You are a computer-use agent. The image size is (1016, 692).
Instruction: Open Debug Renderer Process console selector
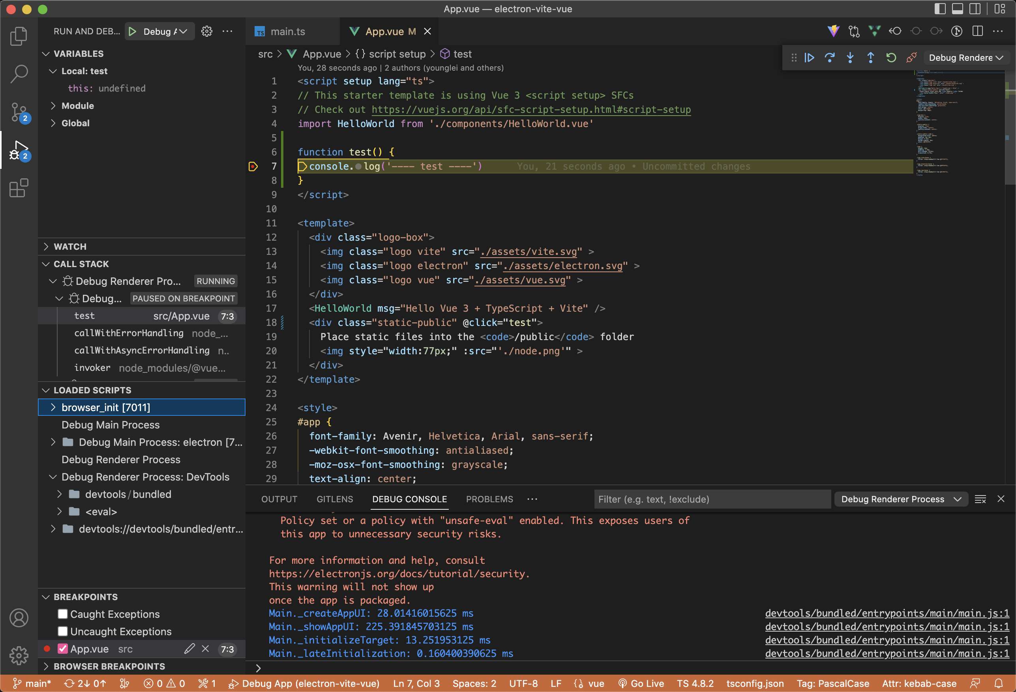902,499
